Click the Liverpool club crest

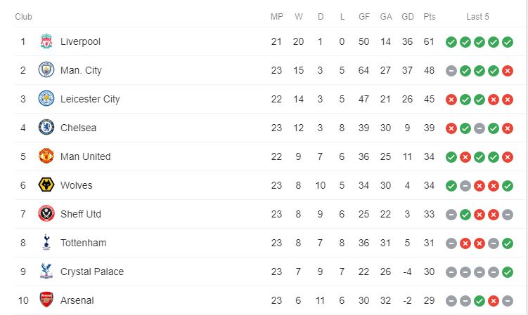[x=46, y=41]
